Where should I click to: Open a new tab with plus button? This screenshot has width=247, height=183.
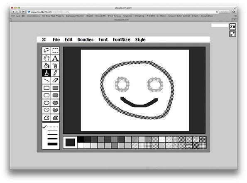click(x=235, y=20)
